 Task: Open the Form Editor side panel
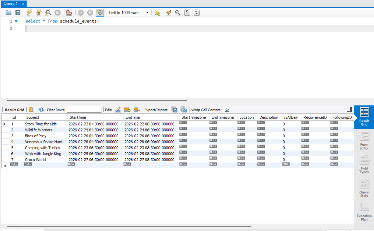point(364,141)
